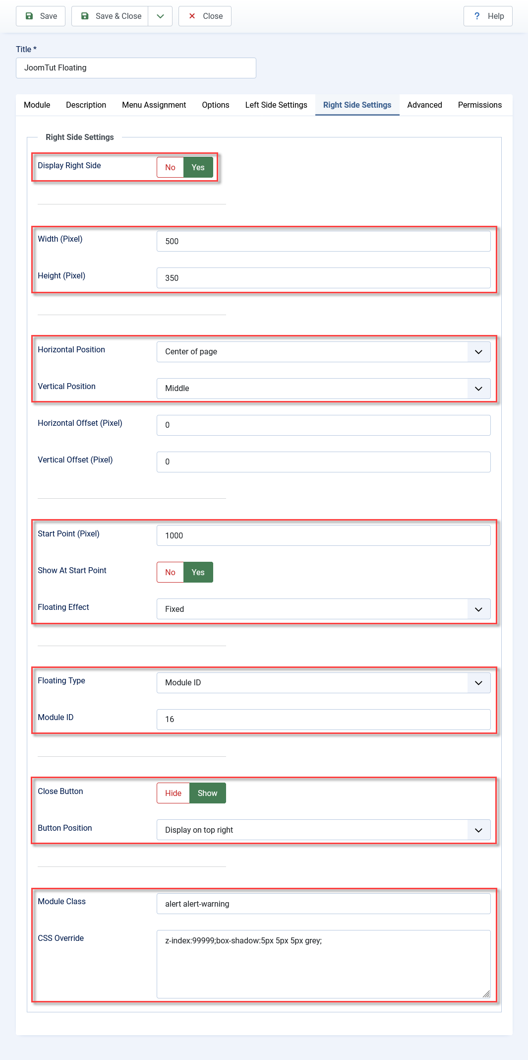
Task: Open the Permissions tab
Action: [480, 105]
